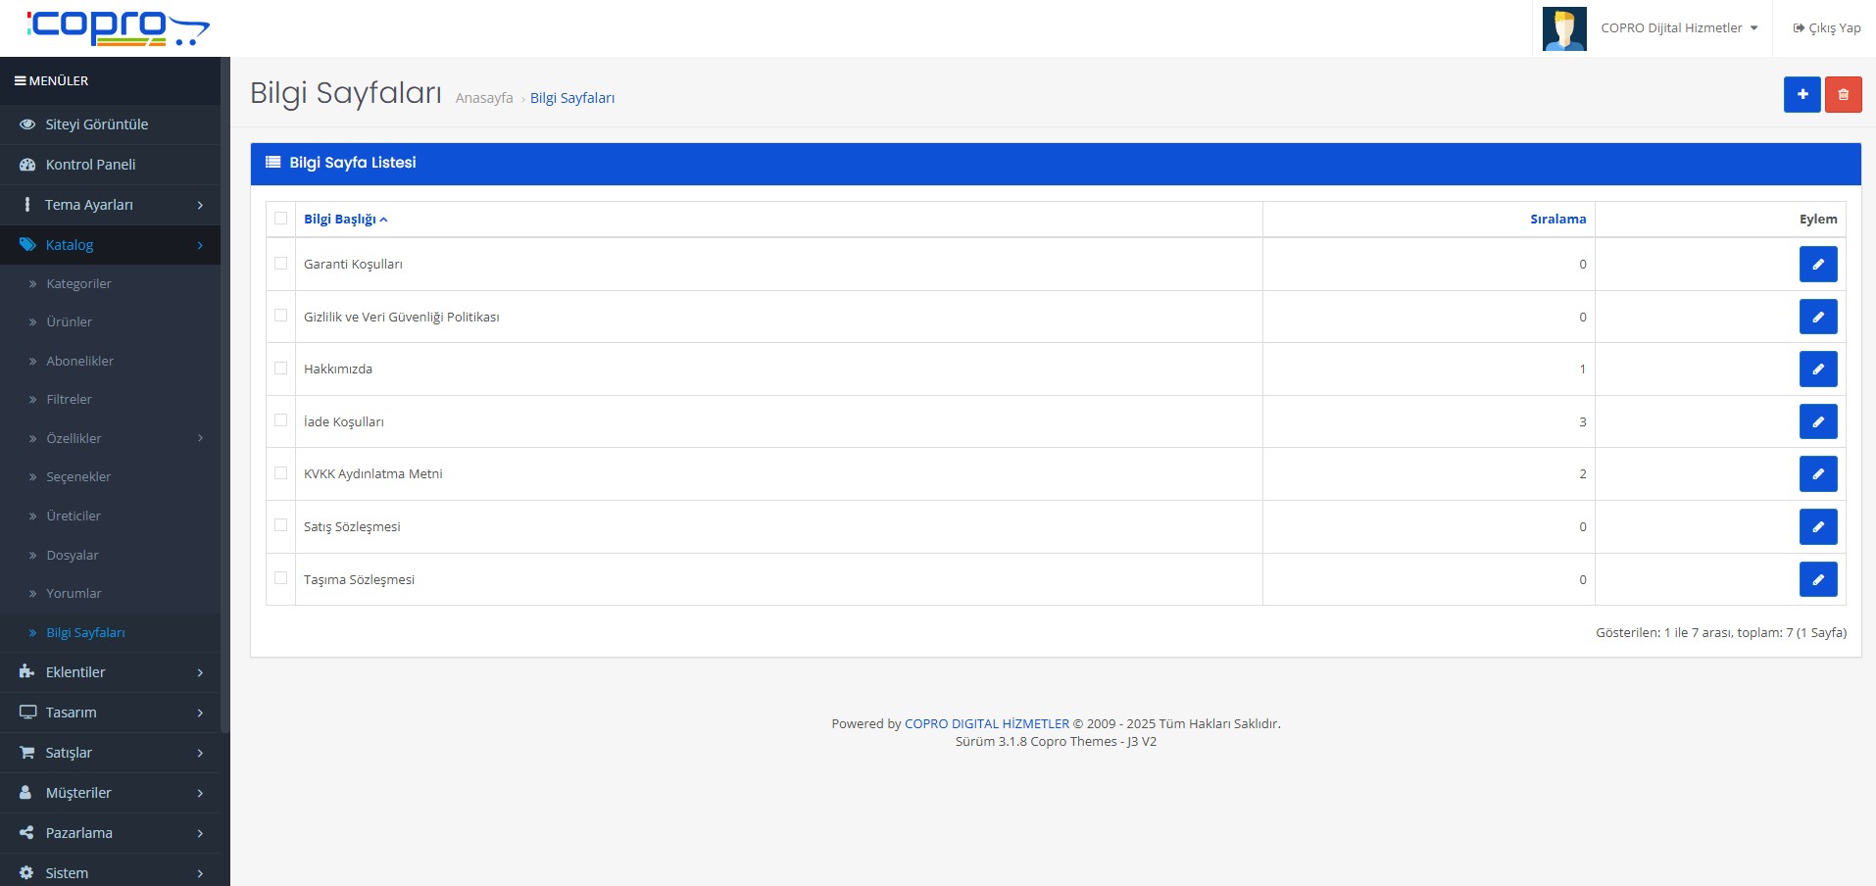The width and height of the screenshot is (1876, 886).
Task: Select the İade Koşulları row checkbox
Action: coord(281,420)
